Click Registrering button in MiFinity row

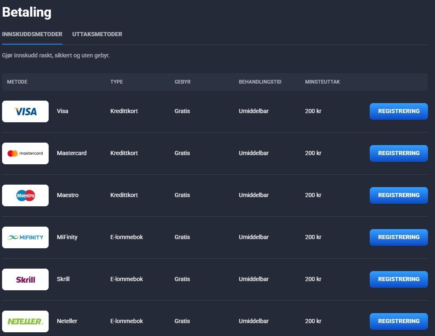[399, 237]
